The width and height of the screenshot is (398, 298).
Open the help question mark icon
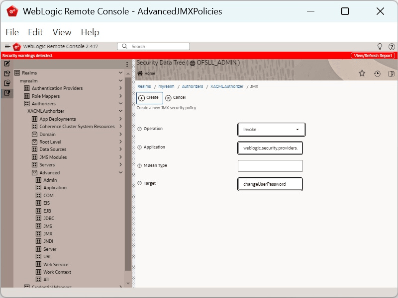coord(392,46)
